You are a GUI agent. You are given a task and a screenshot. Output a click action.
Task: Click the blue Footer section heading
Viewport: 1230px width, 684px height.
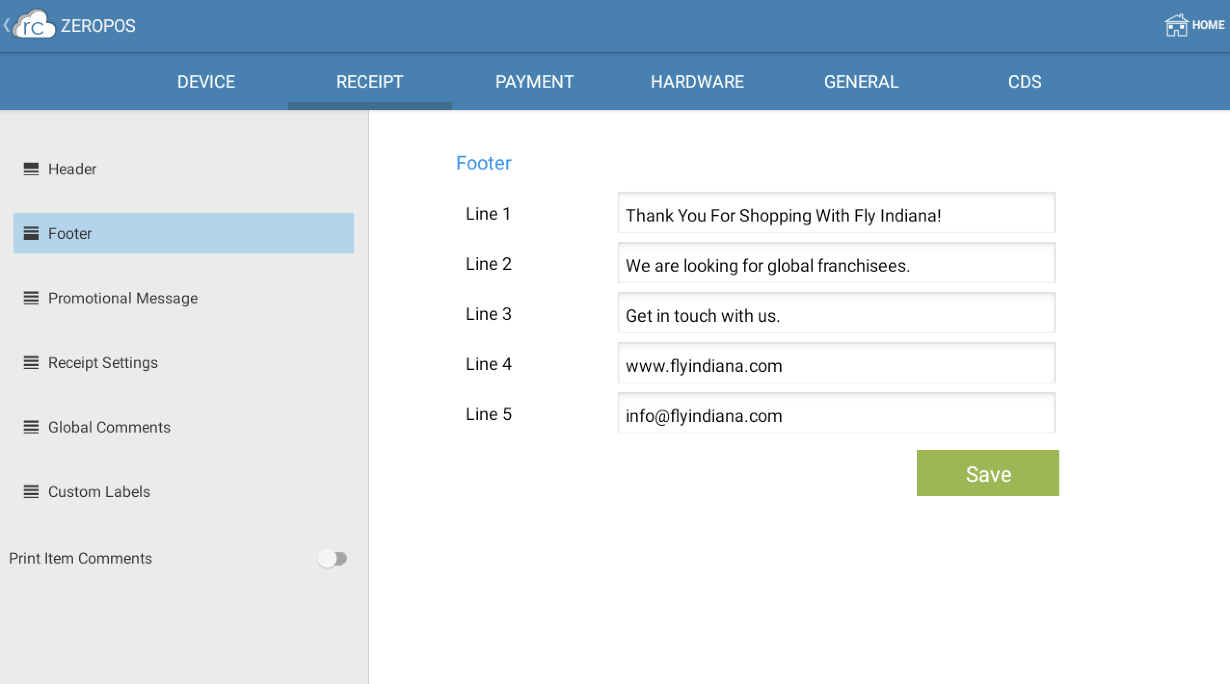(483, 163)
